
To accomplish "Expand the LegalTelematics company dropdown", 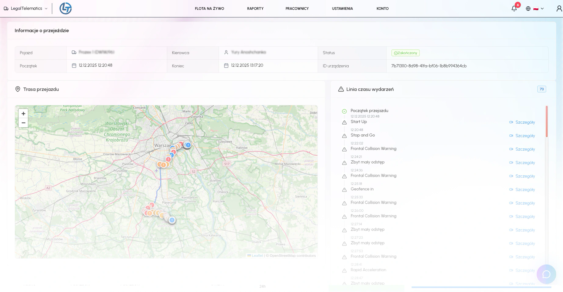I will [26, 9].
